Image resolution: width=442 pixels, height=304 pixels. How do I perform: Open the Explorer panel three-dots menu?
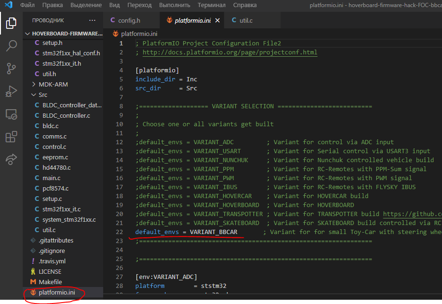pyautogui.click(x=93, y=21)
